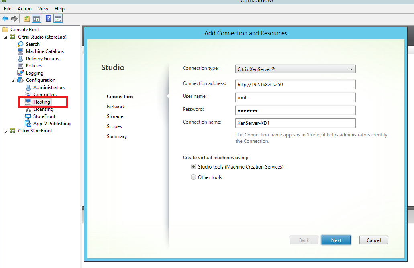Open the Connection type dropdown
This screenshot has height=268, width=414.
point(295,69)
